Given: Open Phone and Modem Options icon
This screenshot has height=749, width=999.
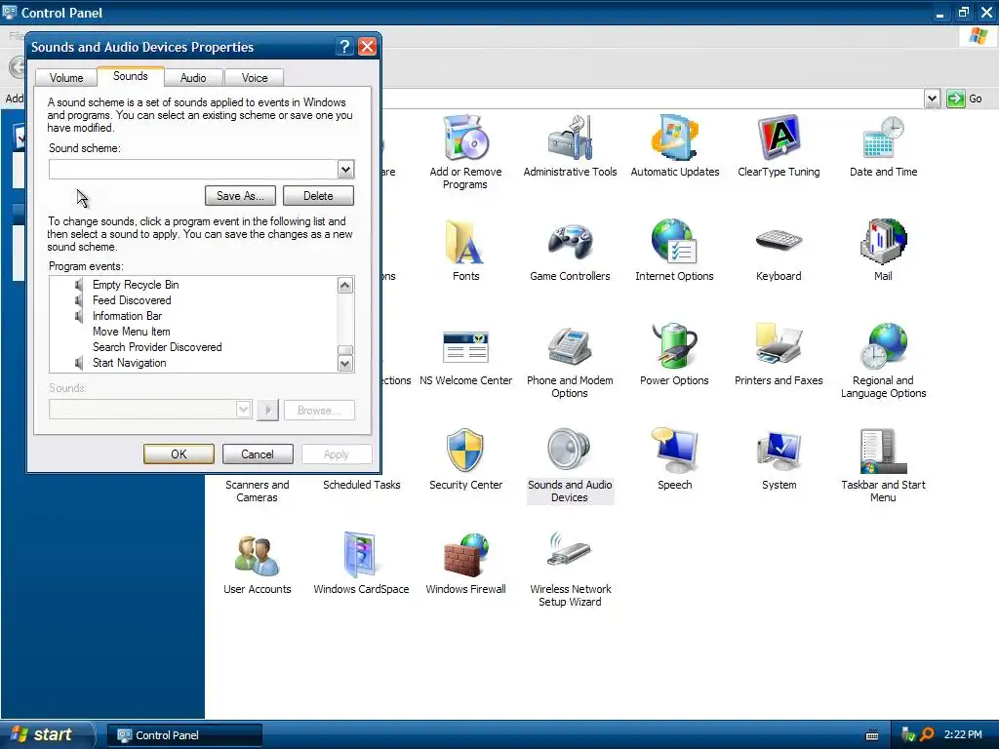Looking at the screenshot, I should (x=570, y=347).
